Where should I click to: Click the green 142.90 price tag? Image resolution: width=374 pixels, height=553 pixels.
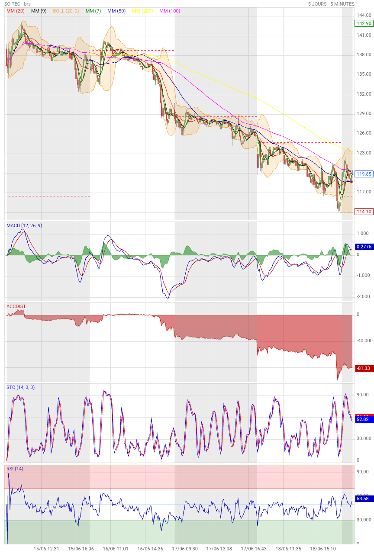364,23
